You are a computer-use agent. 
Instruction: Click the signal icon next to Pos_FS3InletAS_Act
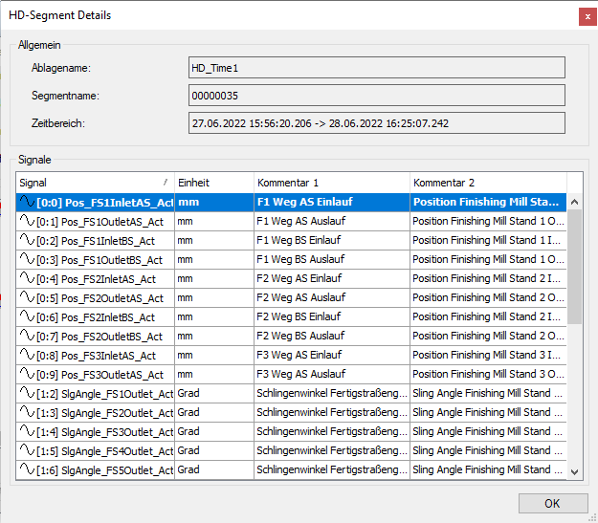[26, 355]
